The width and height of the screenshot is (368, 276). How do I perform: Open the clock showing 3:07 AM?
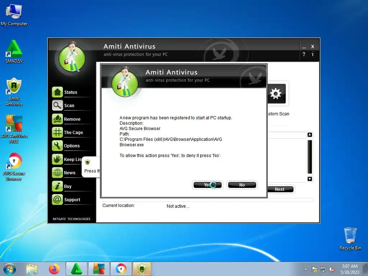350,269
